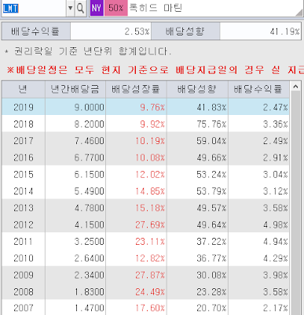The image size is (304, 315).
Task: Click the 배당수익률 table column header
Action: click(258, 90)
